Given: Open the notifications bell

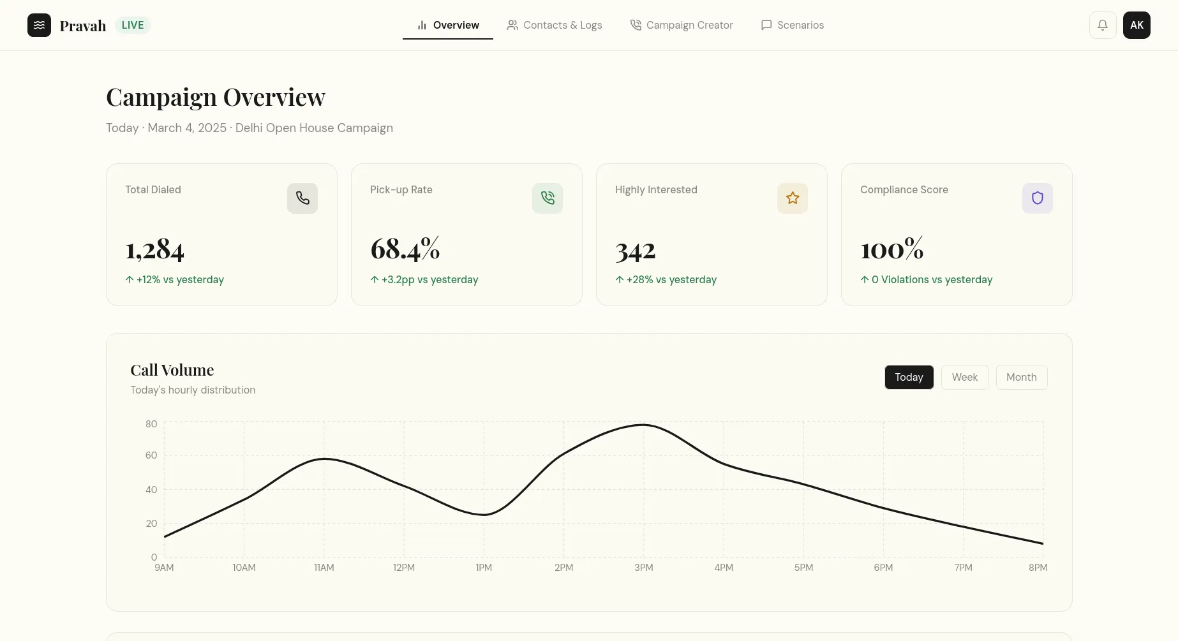Looking at the screenshot, I should (1102, 25).
